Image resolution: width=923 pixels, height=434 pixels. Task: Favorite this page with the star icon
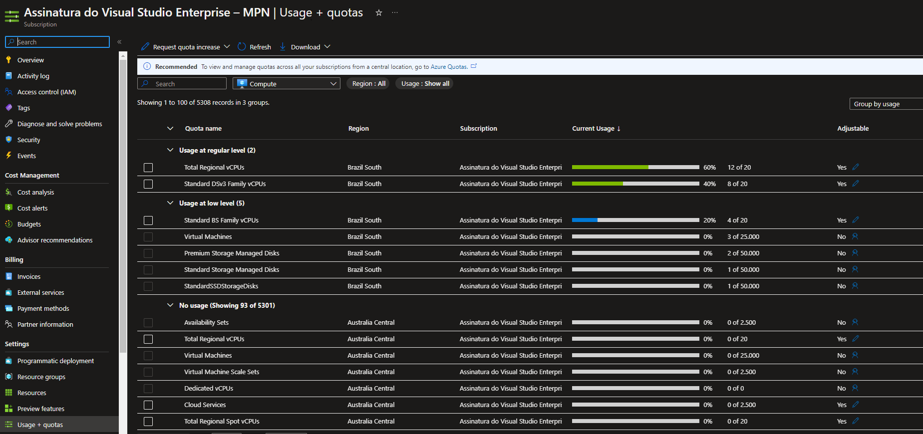pos(379,13)
